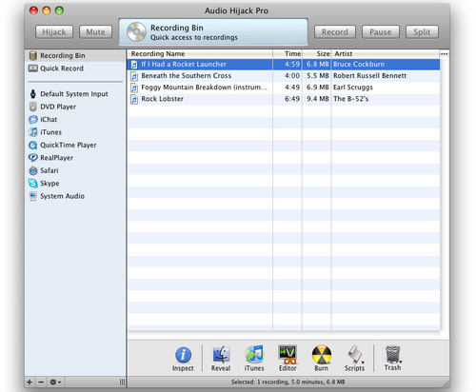This screenshot has height=392, width=476.
Task: Open the gear action menu
Action: 55,382
